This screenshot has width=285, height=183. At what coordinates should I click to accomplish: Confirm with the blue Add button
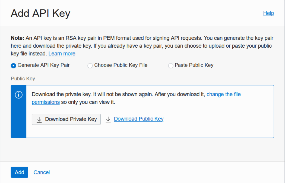[19, 172]
